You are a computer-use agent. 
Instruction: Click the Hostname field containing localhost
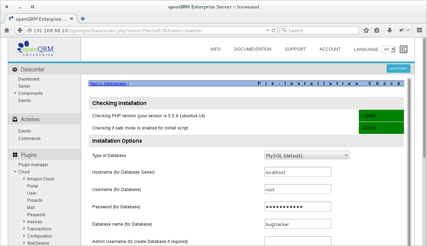point(298,172)
